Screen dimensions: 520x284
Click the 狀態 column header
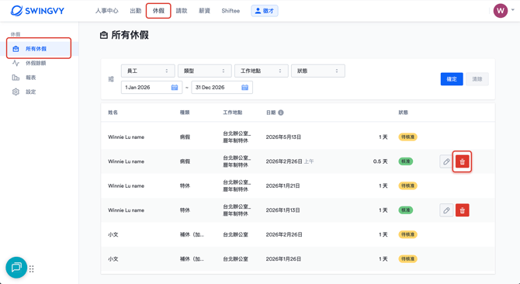[x=404, y=113]
